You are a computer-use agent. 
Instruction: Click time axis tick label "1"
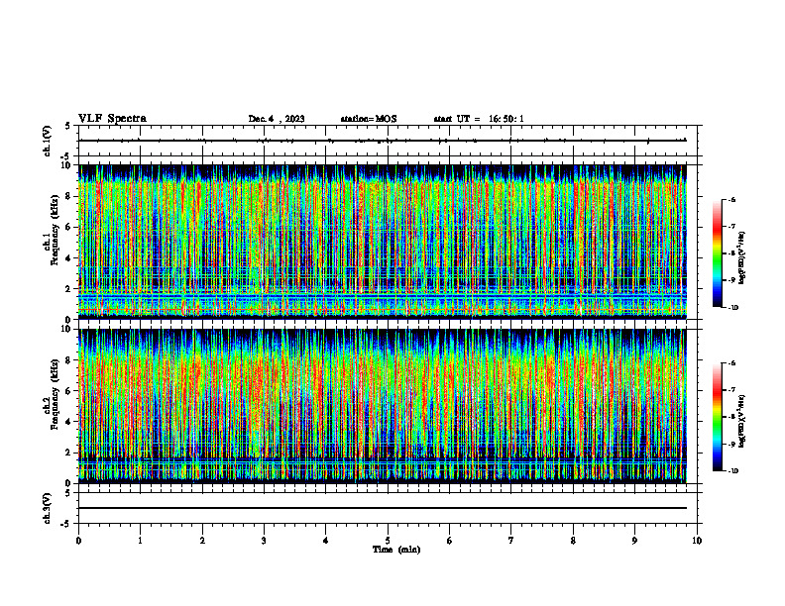coord(140,541)
